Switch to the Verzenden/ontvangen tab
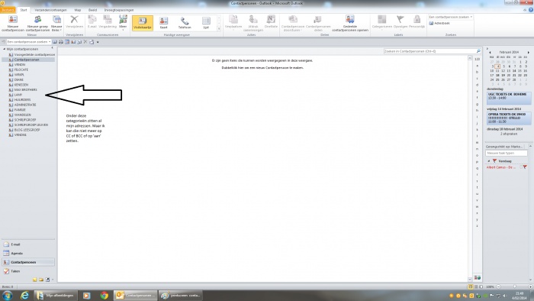 (51, 10)
